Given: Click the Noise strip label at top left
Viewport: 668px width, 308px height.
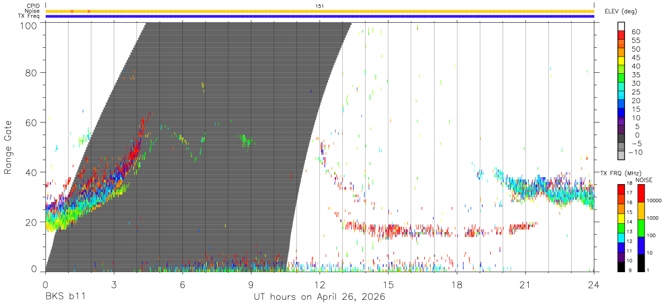Looking at the screenshot, I should pyautogui.click(x=32, y=11).
